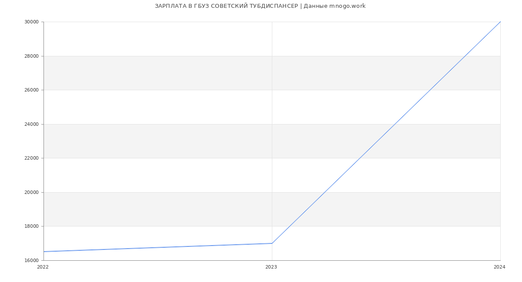
Task: Click the 20000 y-axis label
Action: 31,192
